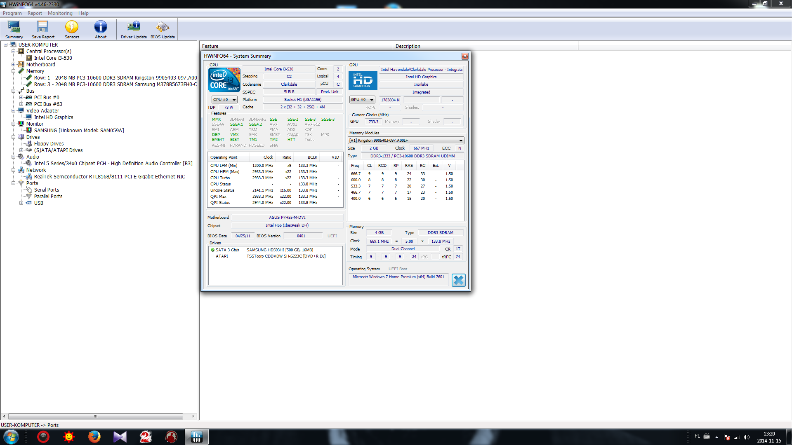Select High Definition Audio Controller item
Image resolution: width=792 pixels, height=445 pixels.
point(113,164)
